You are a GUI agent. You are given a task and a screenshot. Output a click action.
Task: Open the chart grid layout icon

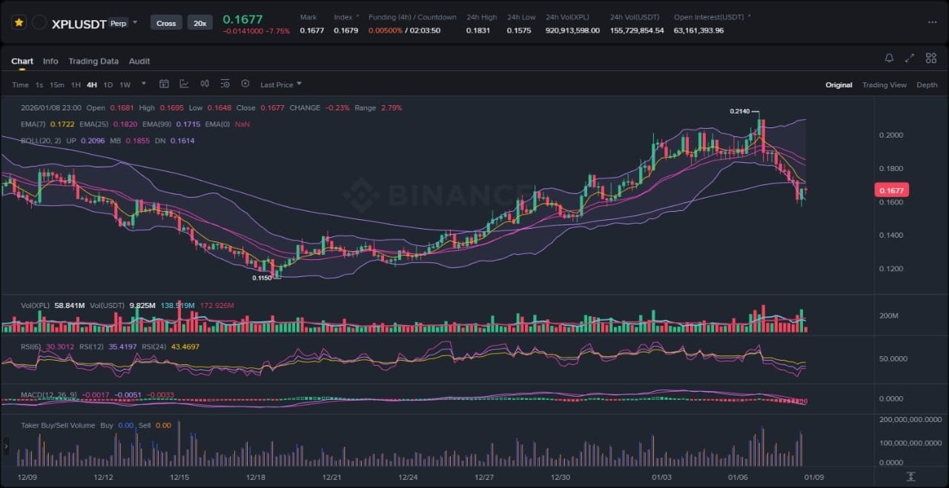[x=931, y=58]
